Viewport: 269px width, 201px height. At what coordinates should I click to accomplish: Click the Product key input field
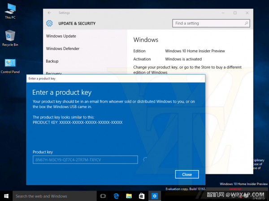point(85,159)
